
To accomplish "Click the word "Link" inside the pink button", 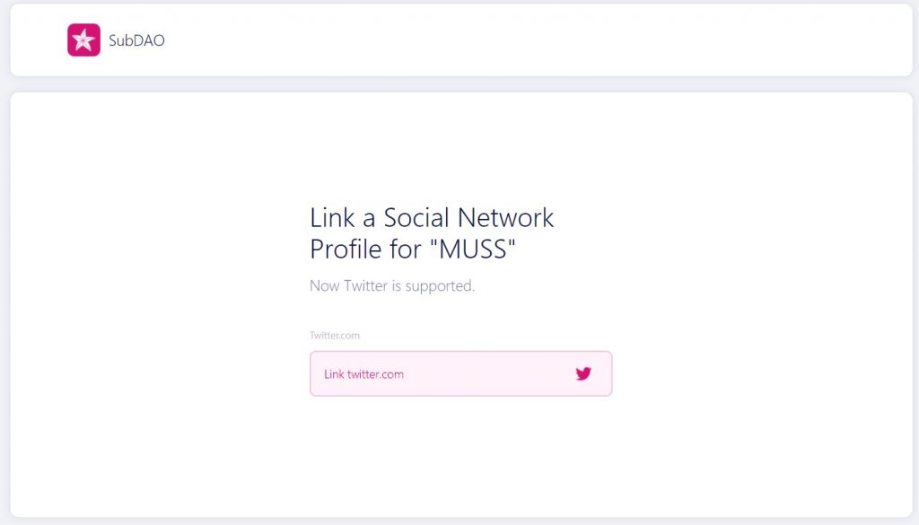I will coord(334,374).
